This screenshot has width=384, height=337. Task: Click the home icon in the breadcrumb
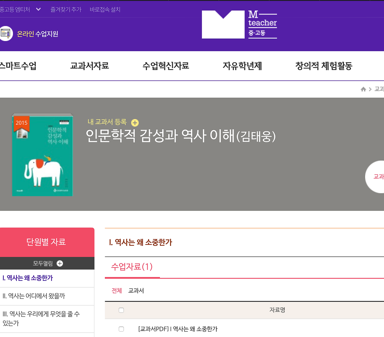(x=363, y=89)
